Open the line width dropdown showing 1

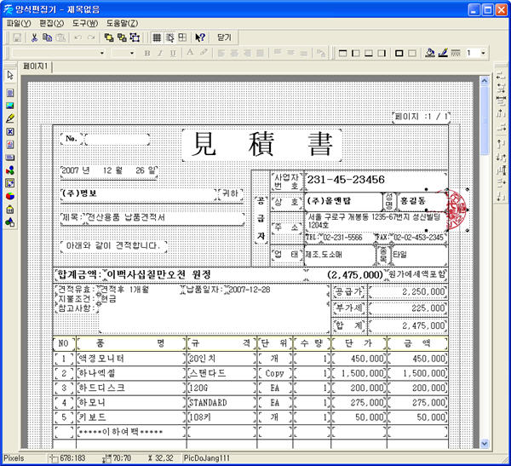click(483, 53)
